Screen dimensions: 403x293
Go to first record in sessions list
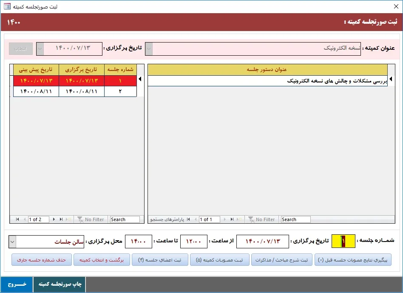(17, 219)
